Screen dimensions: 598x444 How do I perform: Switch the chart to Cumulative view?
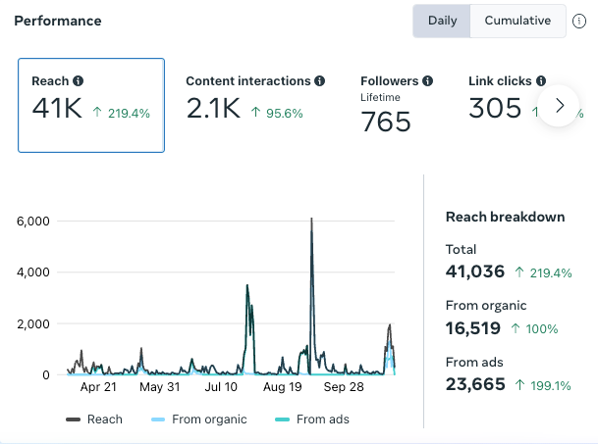tap(517, 21)
